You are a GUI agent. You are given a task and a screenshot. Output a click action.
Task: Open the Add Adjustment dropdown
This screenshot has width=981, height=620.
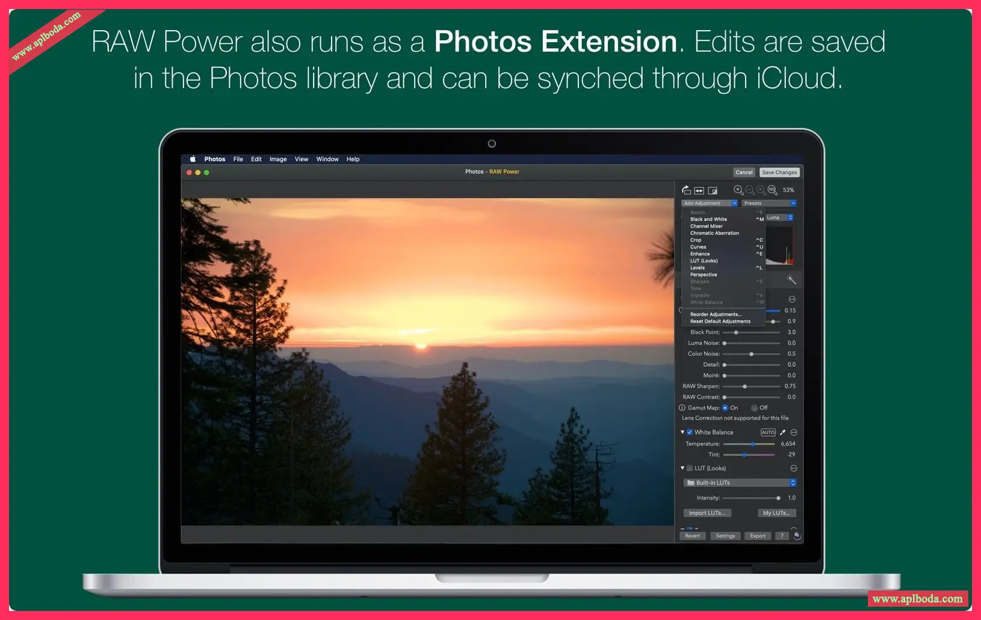coord(710,203)
